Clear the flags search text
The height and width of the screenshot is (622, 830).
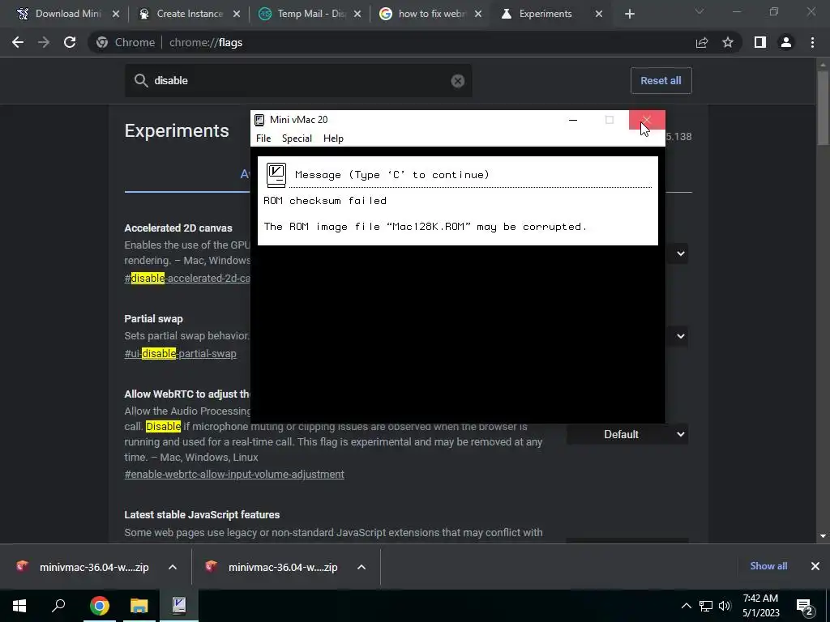click(x=458, y=80)
